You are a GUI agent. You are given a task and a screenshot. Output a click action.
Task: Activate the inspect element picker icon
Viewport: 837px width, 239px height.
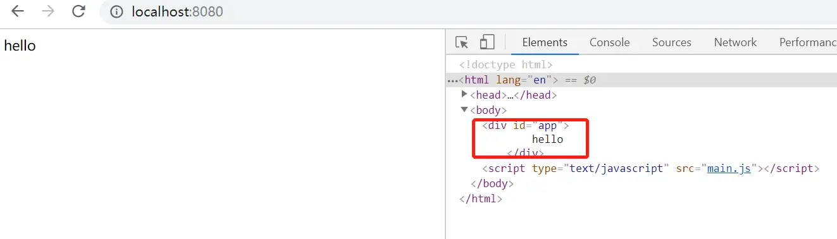462,42
